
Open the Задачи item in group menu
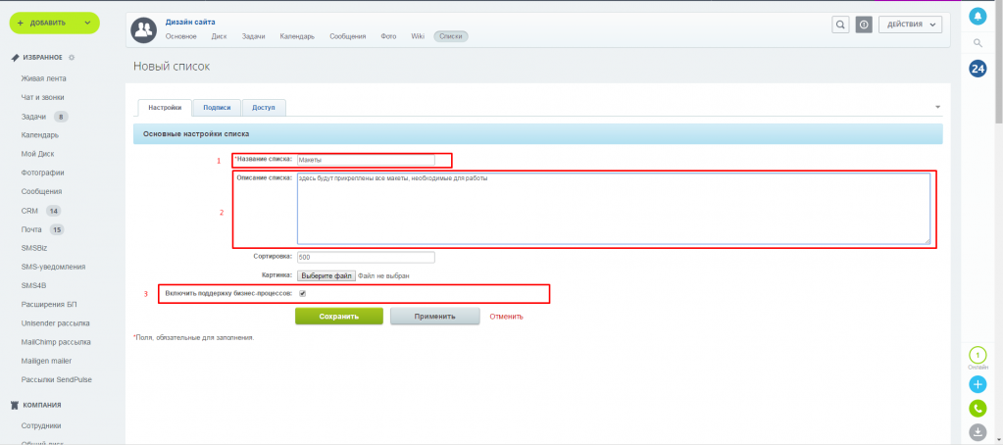tap(253, 36)
